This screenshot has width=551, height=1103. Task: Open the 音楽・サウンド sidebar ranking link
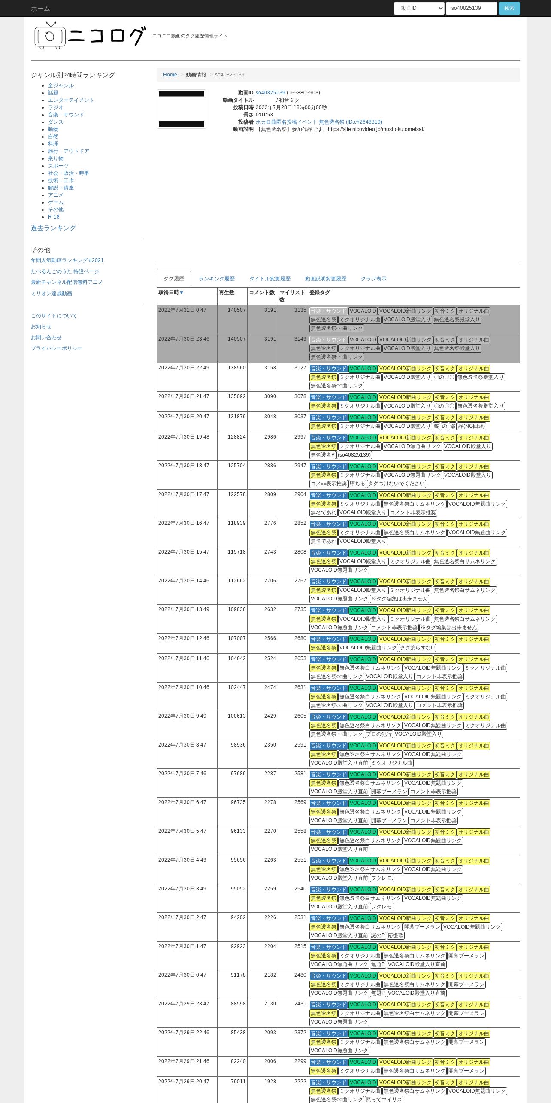click(66, 115)
